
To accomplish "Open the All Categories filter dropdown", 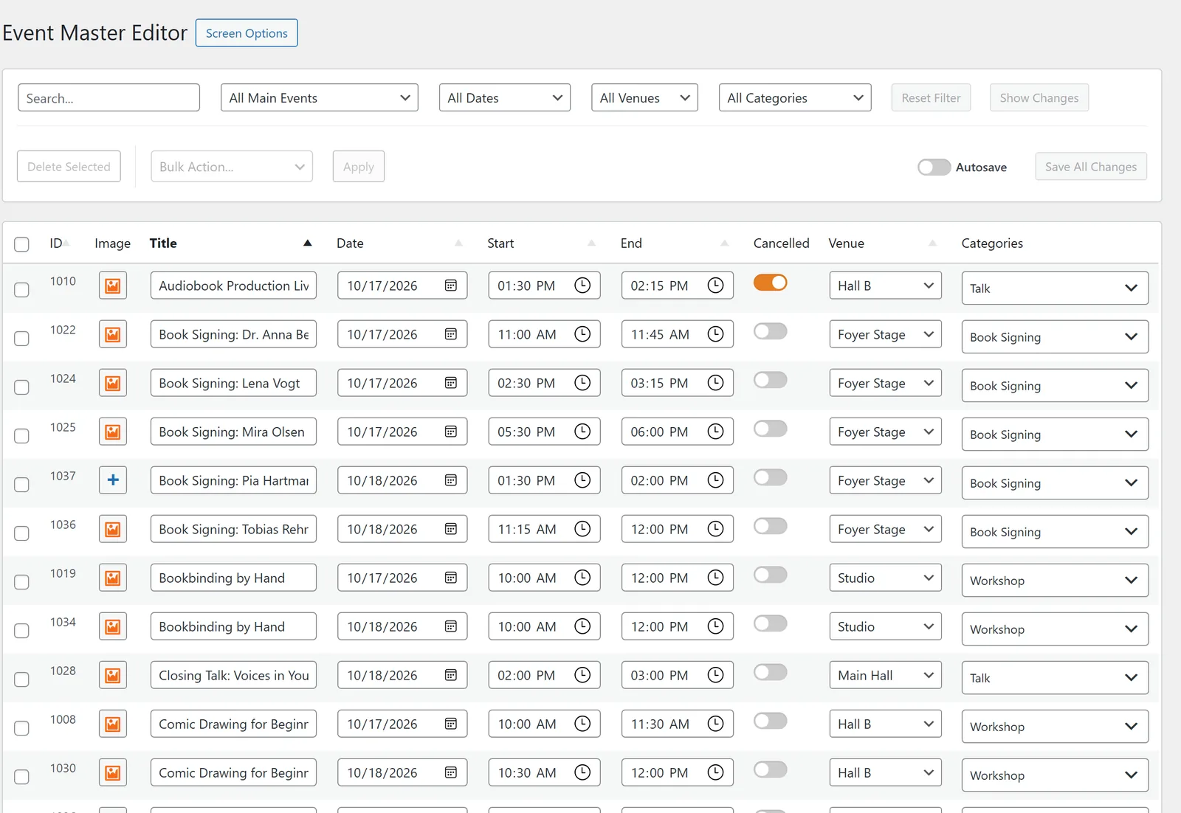I will pyautogui.click(x=795, y=97).
